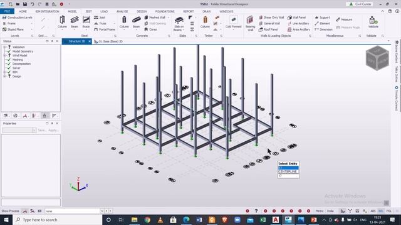Select the Cold Formed member tool
Viewport: 401px width, 225px height.
click(233, 22)
